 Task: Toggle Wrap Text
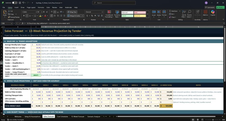point(72,12)
